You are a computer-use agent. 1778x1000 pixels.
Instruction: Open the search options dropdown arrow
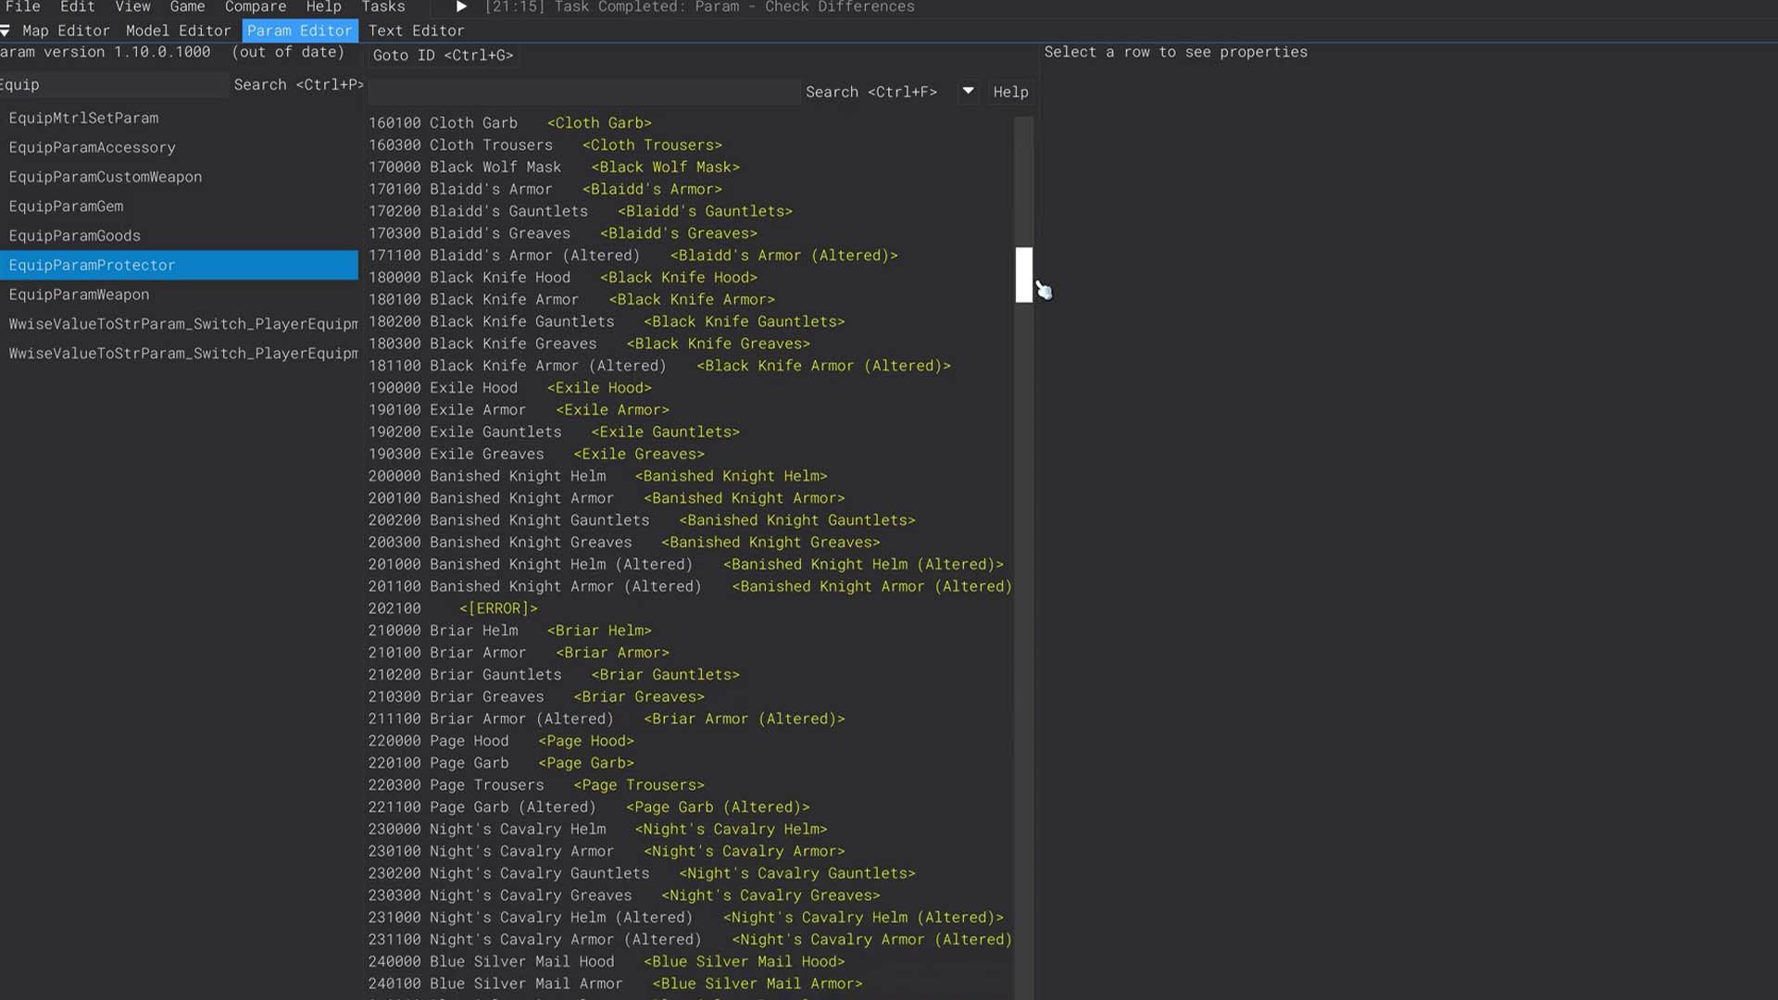click(x=968, y=91)
